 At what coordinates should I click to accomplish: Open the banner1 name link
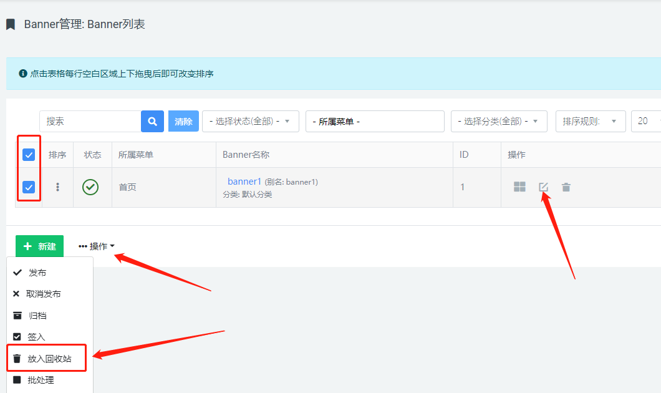244,182
